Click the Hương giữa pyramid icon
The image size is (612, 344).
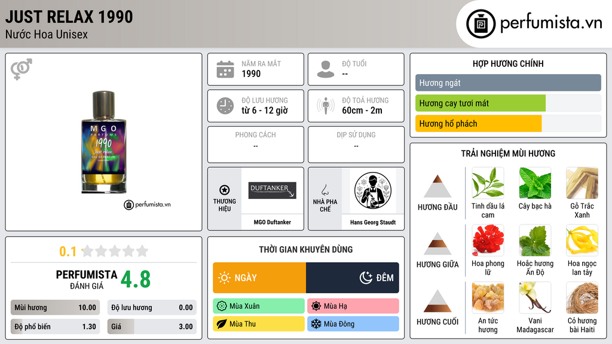[437, 244]
